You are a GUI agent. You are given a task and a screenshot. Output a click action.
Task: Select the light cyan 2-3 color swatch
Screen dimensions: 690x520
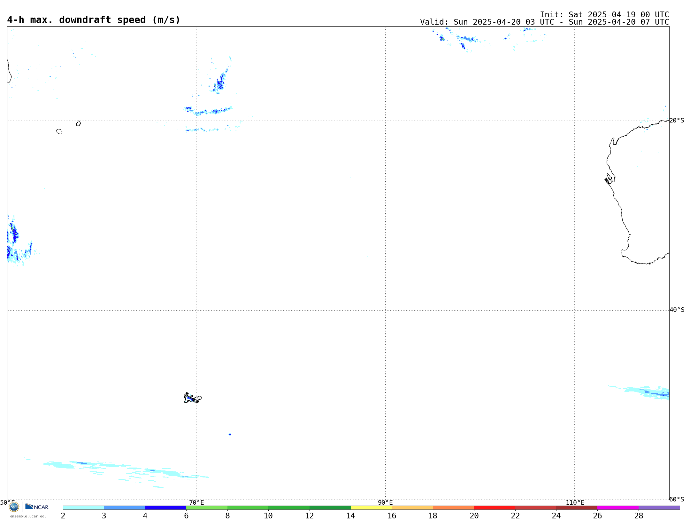(x=83, y=508)
